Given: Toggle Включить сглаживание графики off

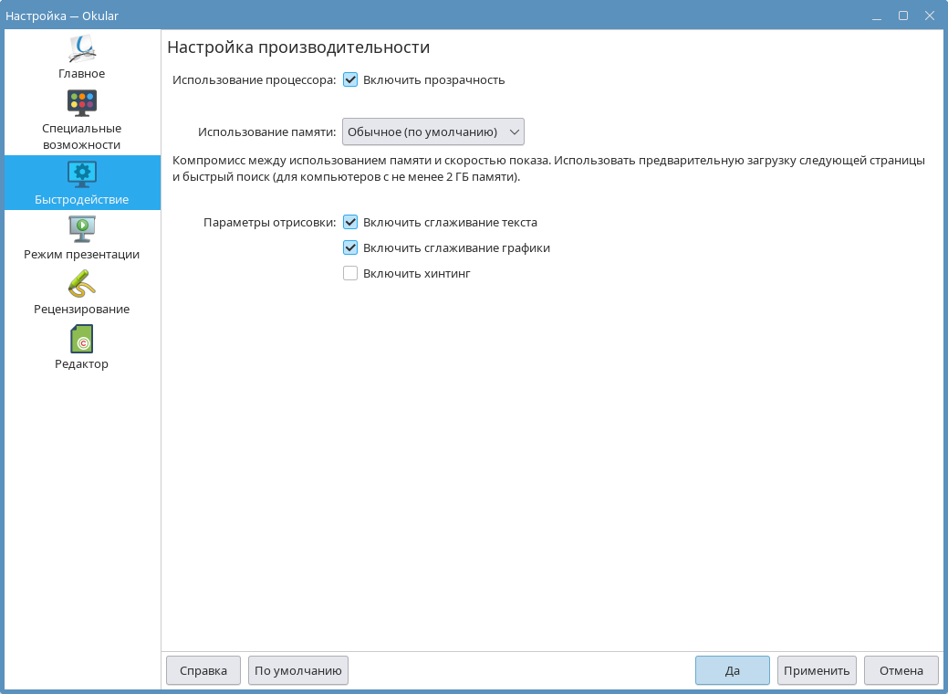Looking at the screenshot, I should point(350,247).
